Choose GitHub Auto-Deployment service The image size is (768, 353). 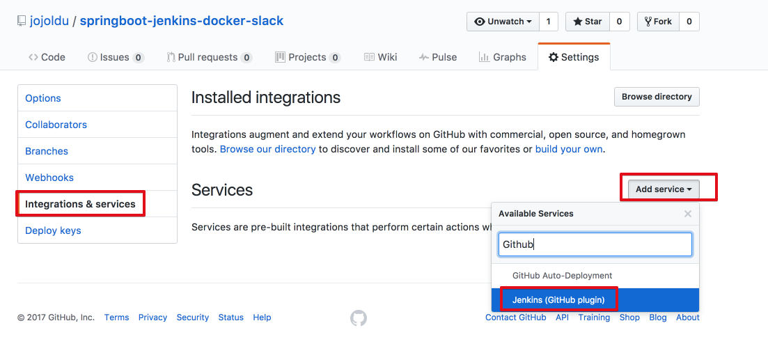click(595, 276)
